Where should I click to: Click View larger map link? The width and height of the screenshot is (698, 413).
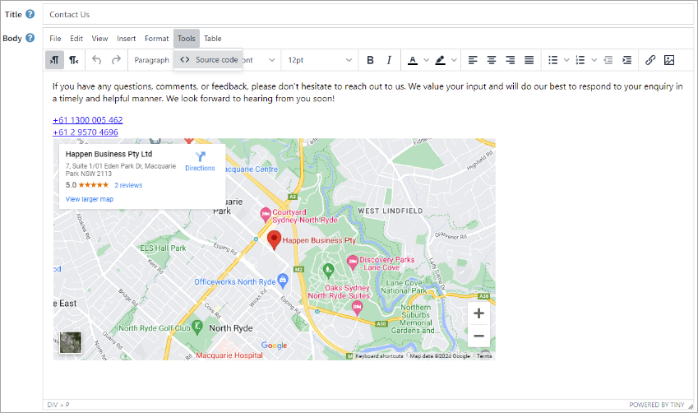pyautogui.click(x=90, y=199)
